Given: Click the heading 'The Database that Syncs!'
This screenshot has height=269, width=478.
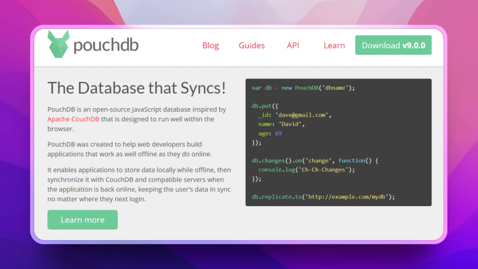Looking at the screenshot, I should [137, 88].
